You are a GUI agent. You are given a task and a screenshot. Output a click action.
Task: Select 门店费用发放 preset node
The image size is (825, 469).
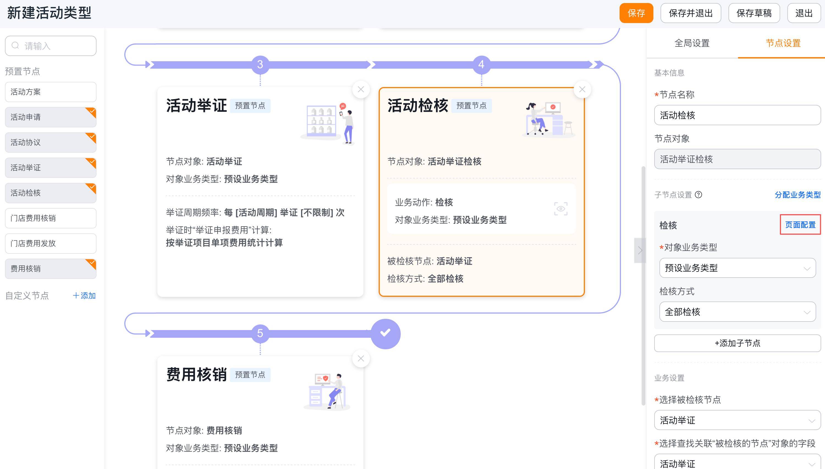(x=51, y=243)
